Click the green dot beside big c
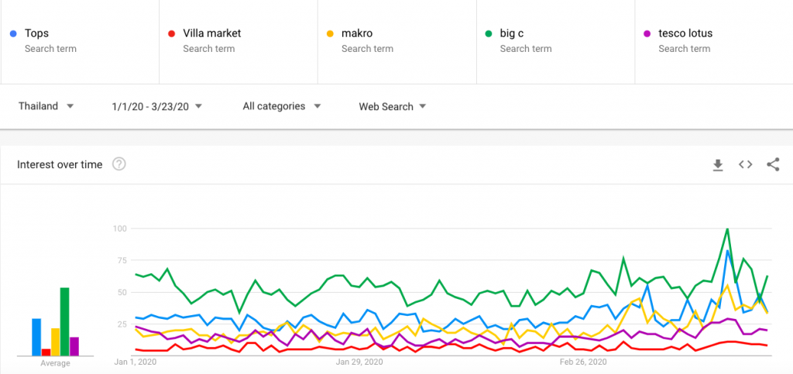The image size is (793, 374). tap(489, 34)
